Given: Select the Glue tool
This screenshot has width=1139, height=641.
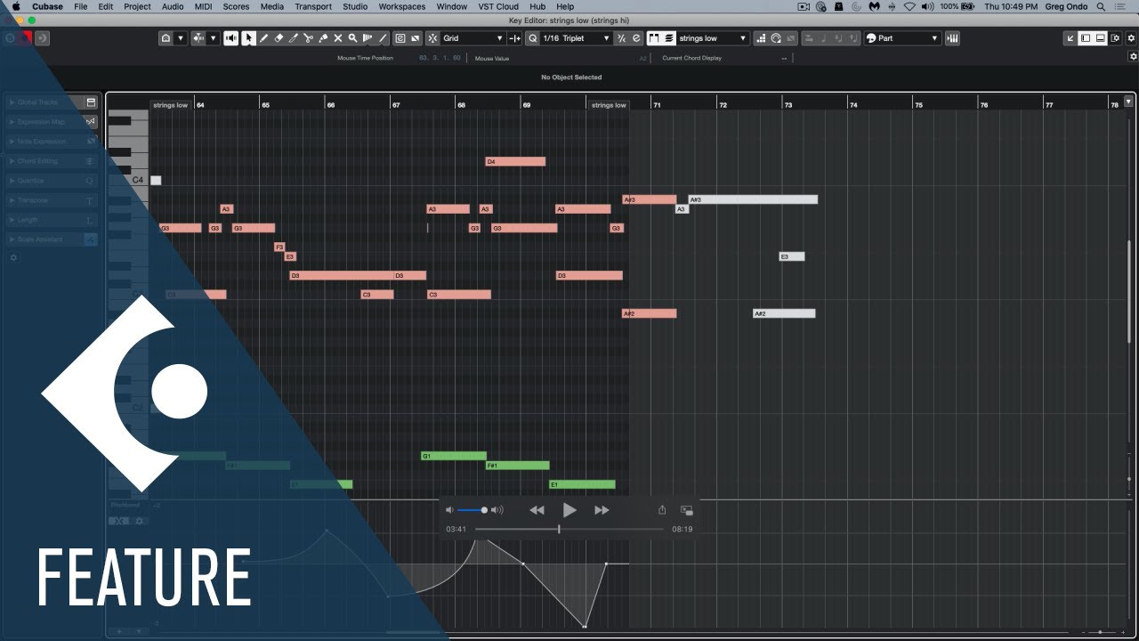Looking at the screenshot, I should 323,38.
